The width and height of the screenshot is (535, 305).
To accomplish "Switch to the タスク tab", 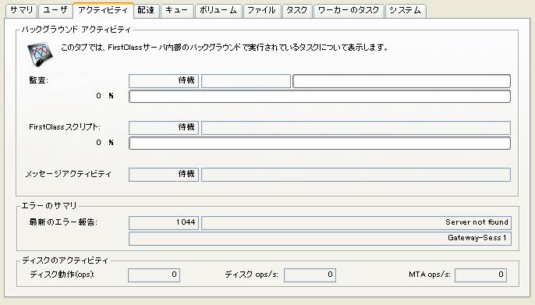I will (x=297, y=11).
